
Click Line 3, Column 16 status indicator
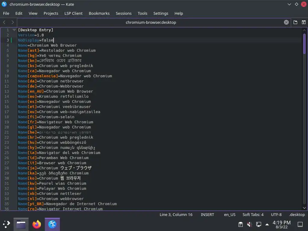(x=176, y=214)
